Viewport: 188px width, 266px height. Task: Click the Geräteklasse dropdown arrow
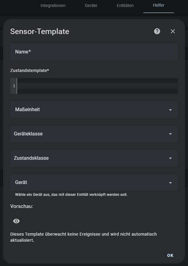(x=170, y=134)
